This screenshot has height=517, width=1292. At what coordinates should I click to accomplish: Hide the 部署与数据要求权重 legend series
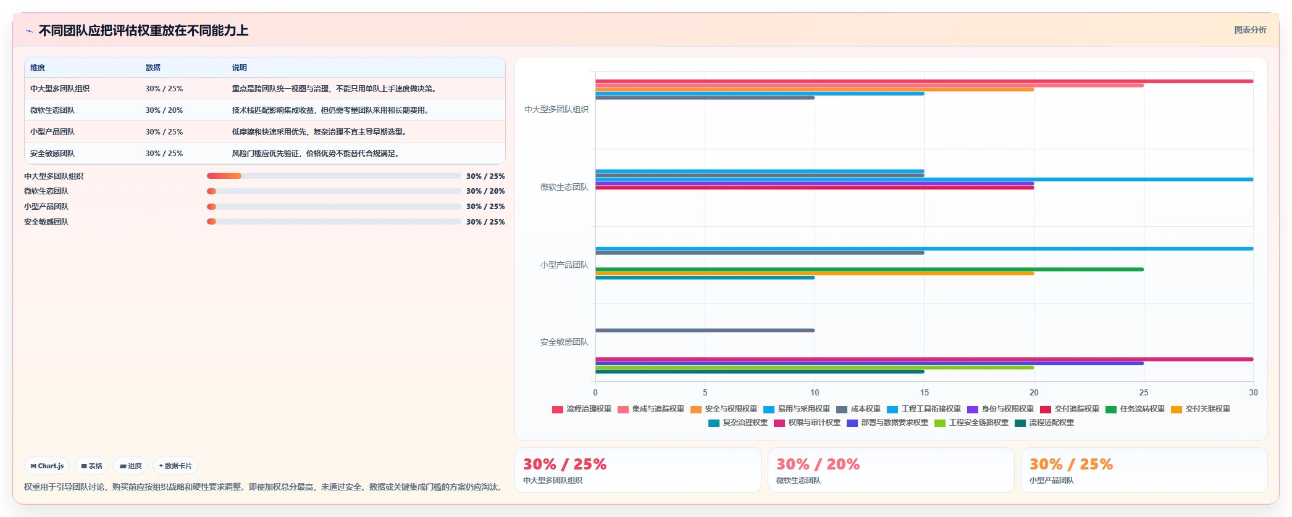click(887, 423)
